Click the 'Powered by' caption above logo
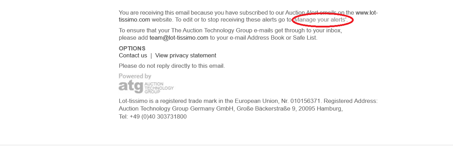The width and height of the screenshot is (453, 146). click(x=135, y=76)
